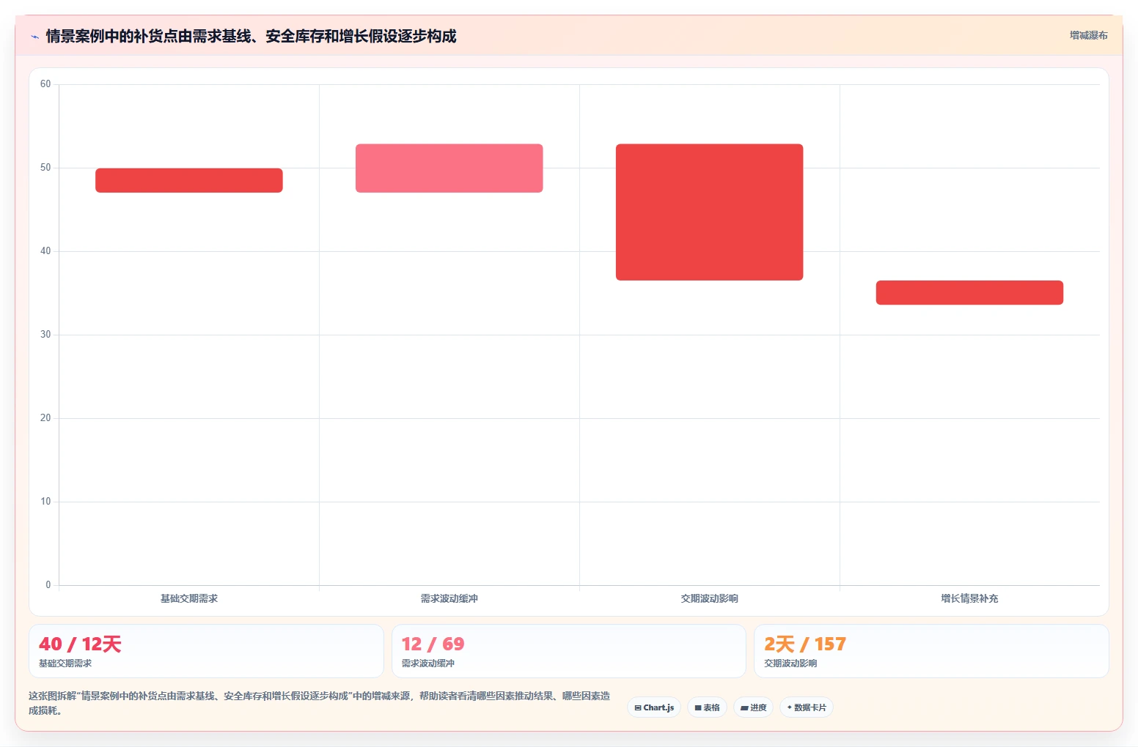
Task: Select the 需求波动缓冲 x-axis label
Action: pyautogui.click(x=449, y=598)
